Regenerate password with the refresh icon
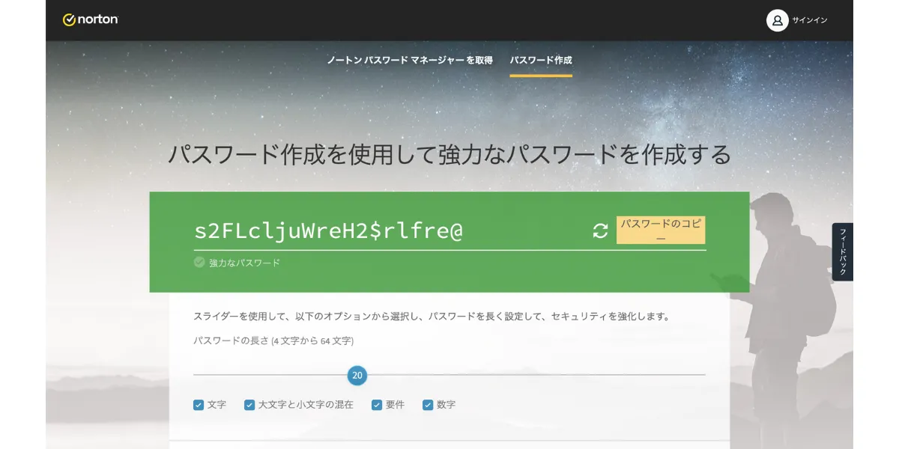 tap(600, 230)
